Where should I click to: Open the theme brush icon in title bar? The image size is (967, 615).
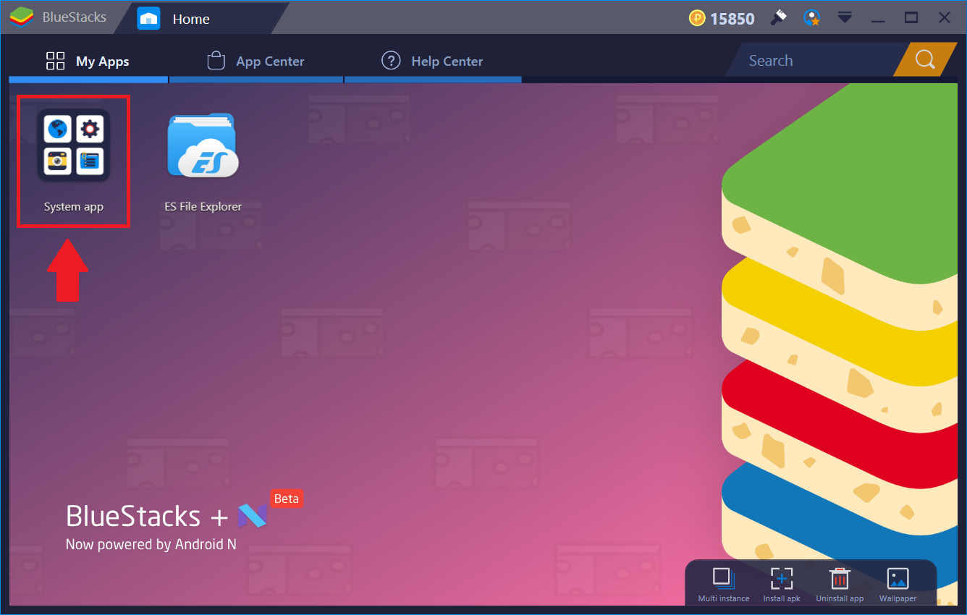tap(779, 17)
